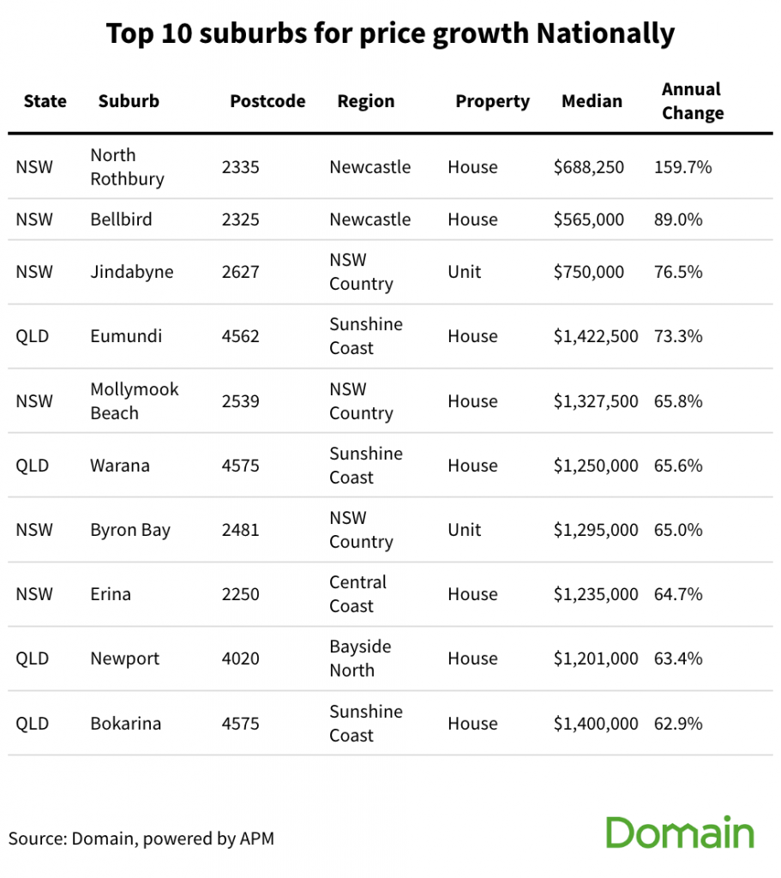Click Erina's Central Coast region cell
Screen dimensions: 781x878
pyautogui.click(x=357, y=594)
